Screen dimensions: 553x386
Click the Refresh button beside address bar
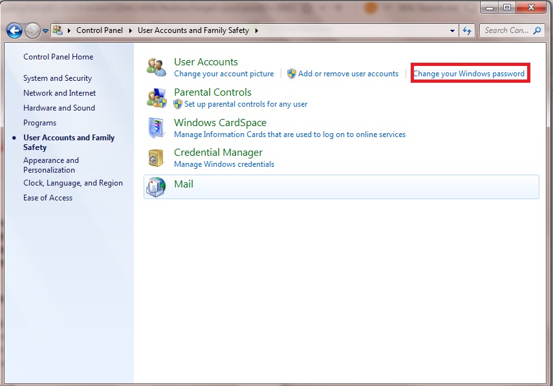point(467,30)
